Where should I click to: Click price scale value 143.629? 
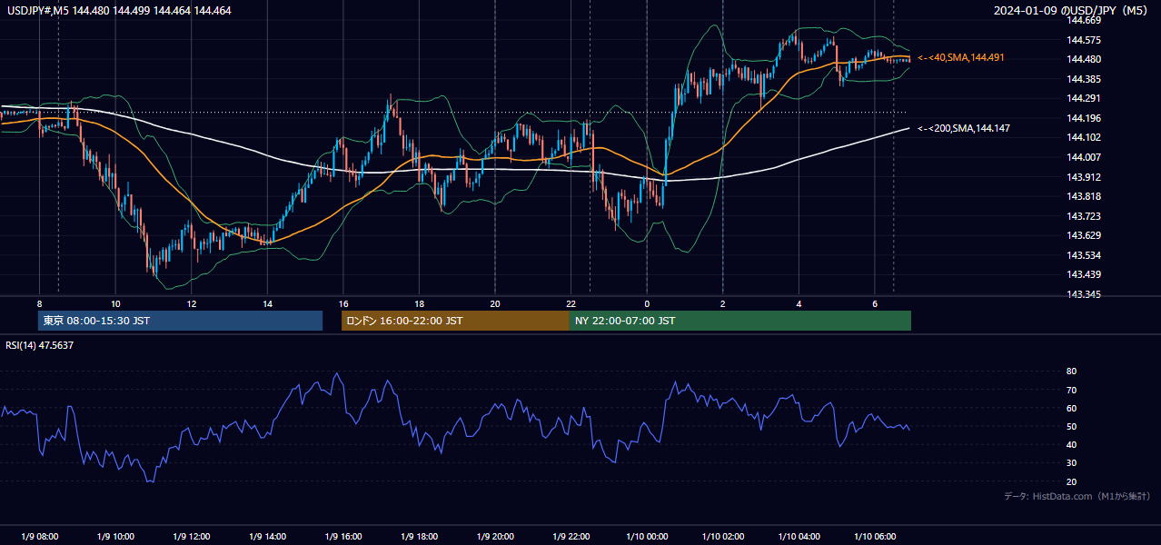click(1083, 235)
